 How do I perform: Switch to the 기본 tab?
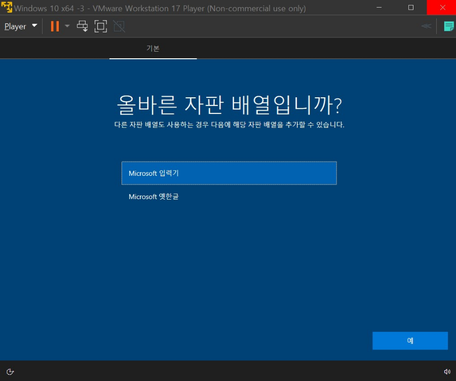[x=153, y=48]
